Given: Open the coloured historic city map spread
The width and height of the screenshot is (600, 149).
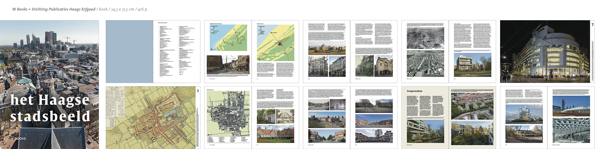Looking at the screenshot, I should (x=151, y=118).
